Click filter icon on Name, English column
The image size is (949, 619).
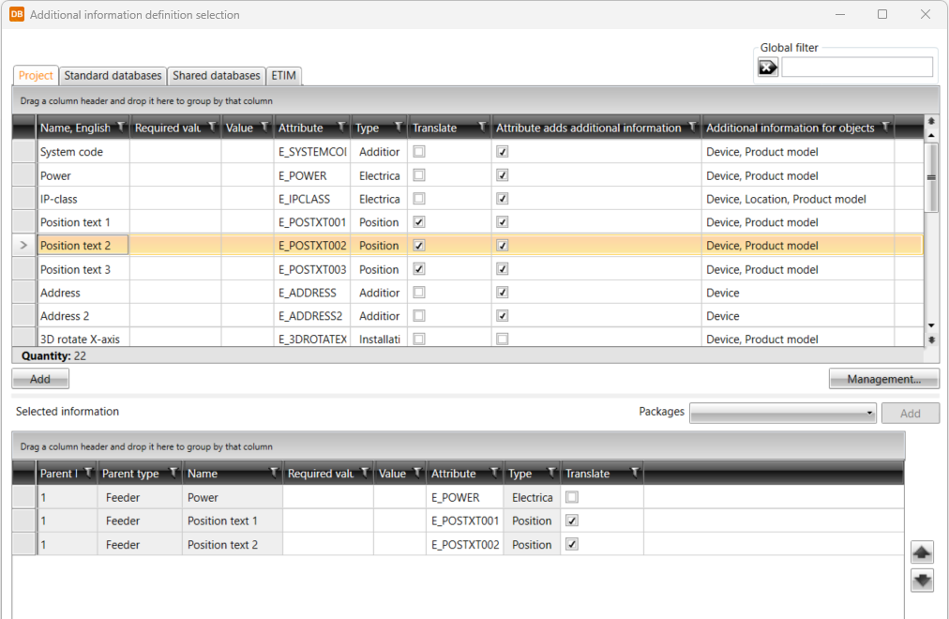pyautogui.click(x=120, y=128)
